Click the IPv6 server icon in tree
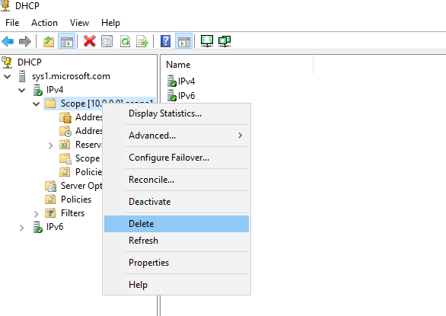446x316 pixels. 37,227
